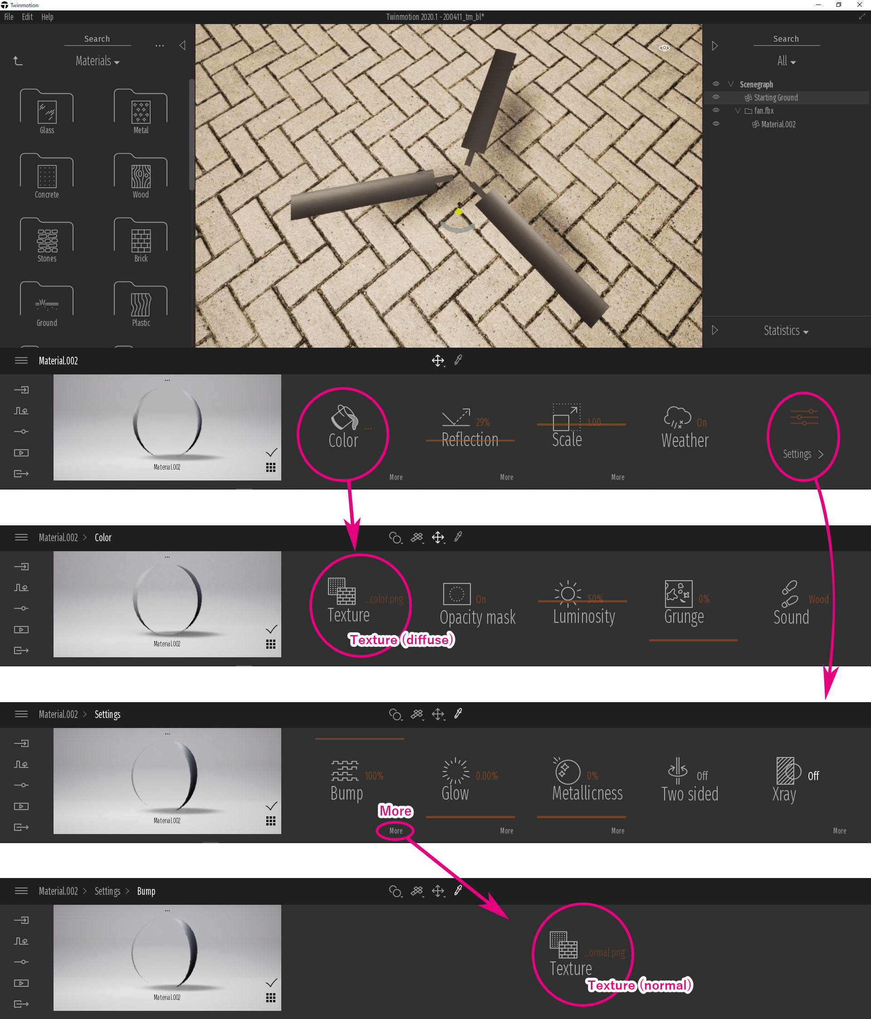
Task: Click the checkmark on top Material.002 preview
Action: (x=272, y=452)
